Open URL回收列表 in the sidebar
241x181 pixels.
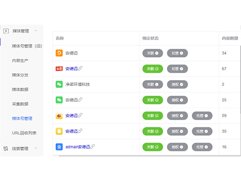[x=24, y=133]
